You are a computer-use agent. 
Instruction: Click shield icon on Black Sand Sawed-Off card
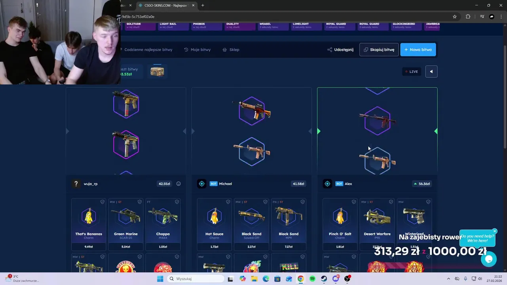pos(265,202)
